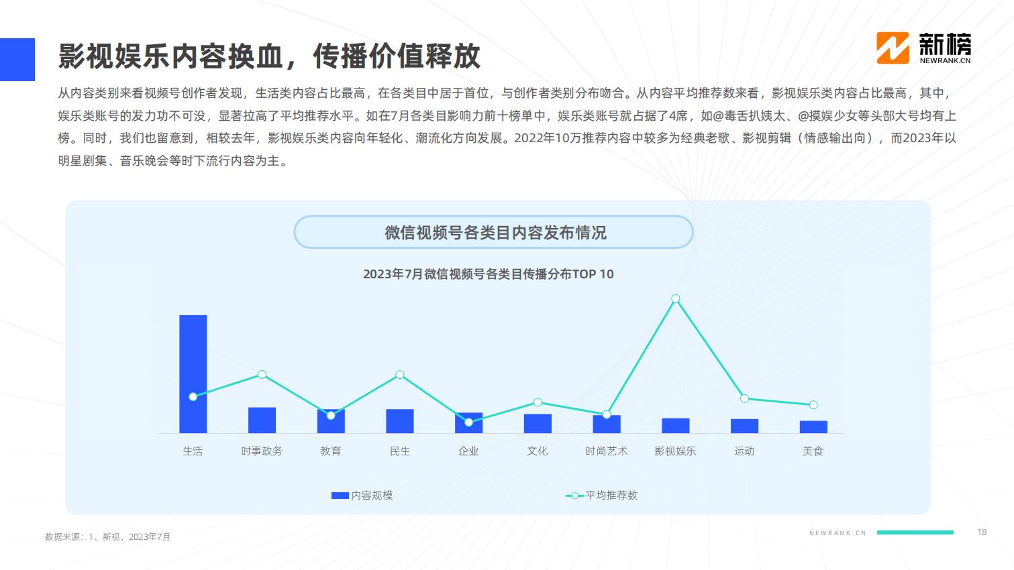This screenshot has width=1014, height=570.
Task: Click the 微信视频号各类目内容发布情况 header pill
Action: tap(493, 233)
